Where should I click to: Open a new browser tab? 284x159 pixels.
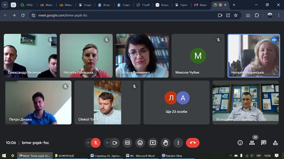234,5
